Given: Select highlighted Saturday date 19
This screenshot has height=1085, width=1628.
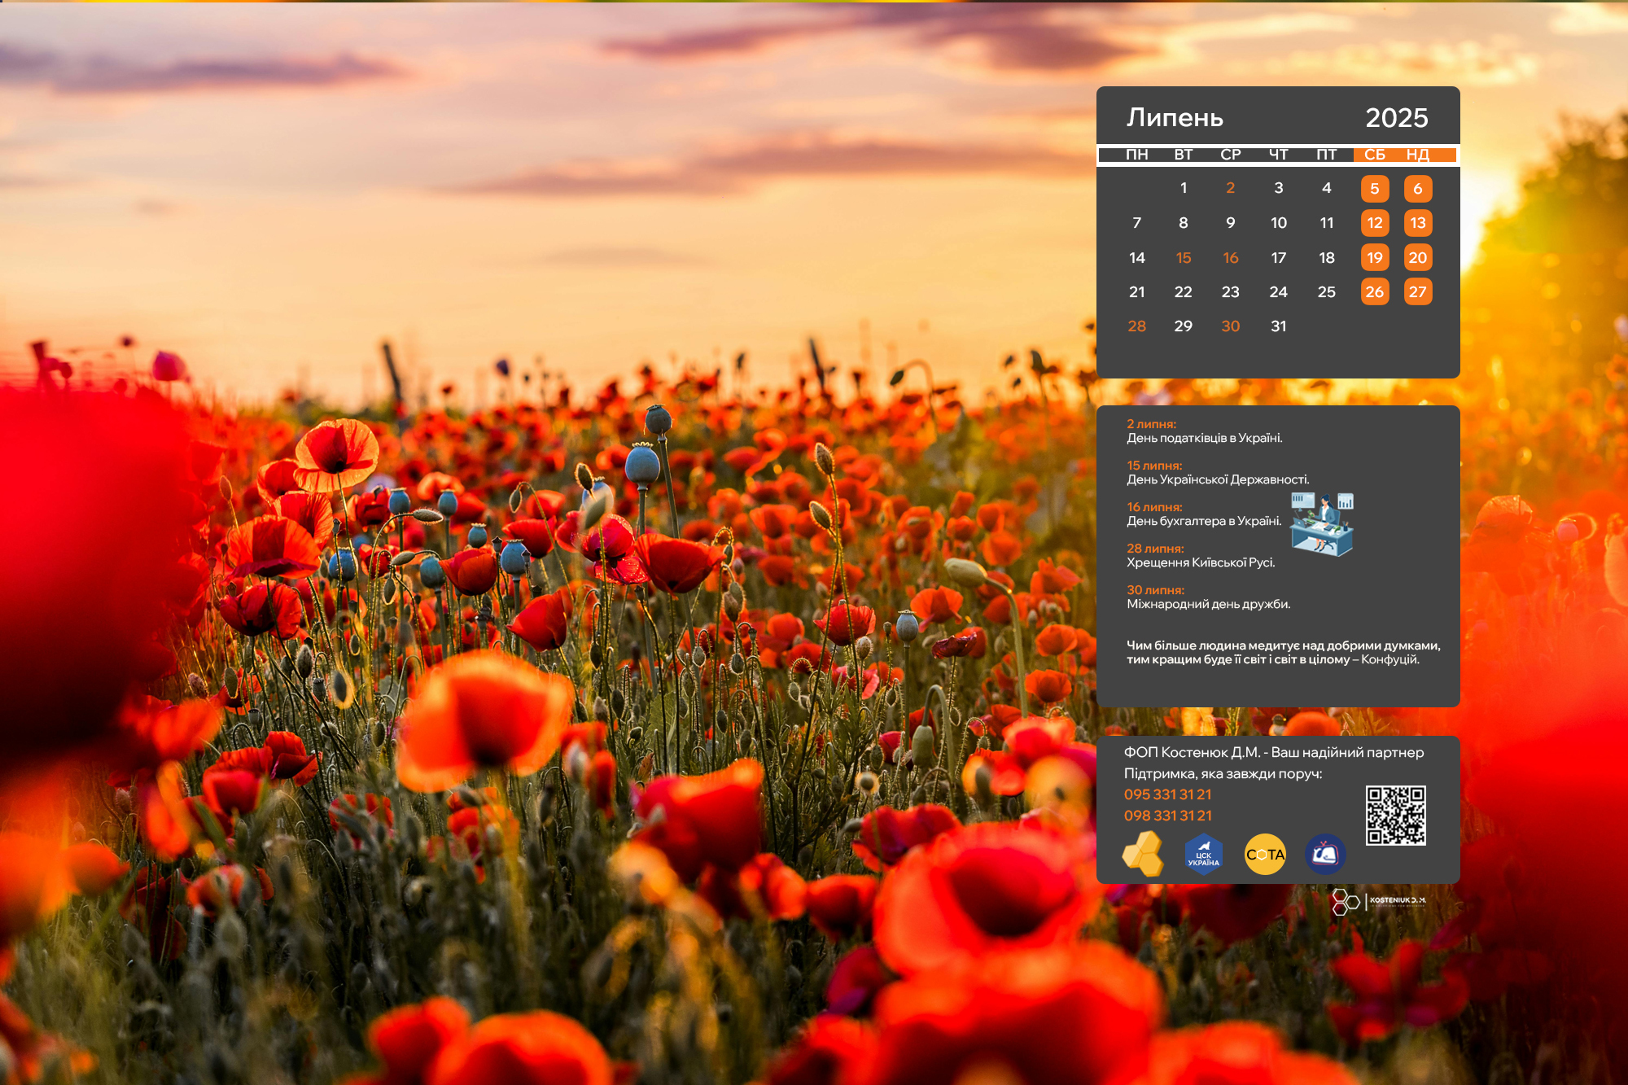Looking at the screenshot, I should 1375,258.
